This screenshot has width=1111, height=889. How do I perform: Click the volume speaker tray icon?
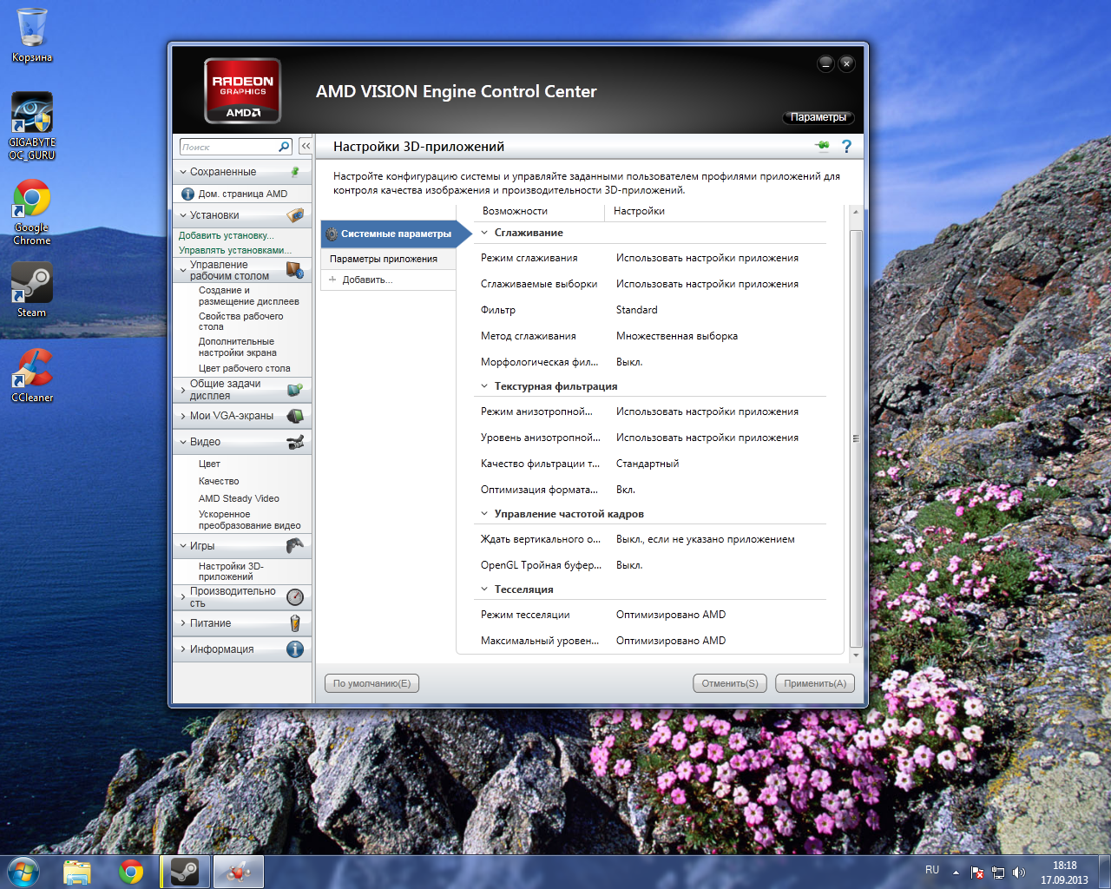coord(1019,873)
